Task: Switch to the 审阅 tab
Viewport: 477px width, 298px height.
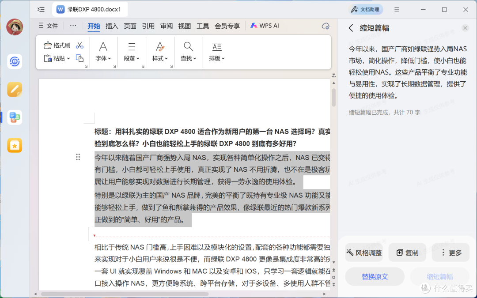Action: point(167,26)
